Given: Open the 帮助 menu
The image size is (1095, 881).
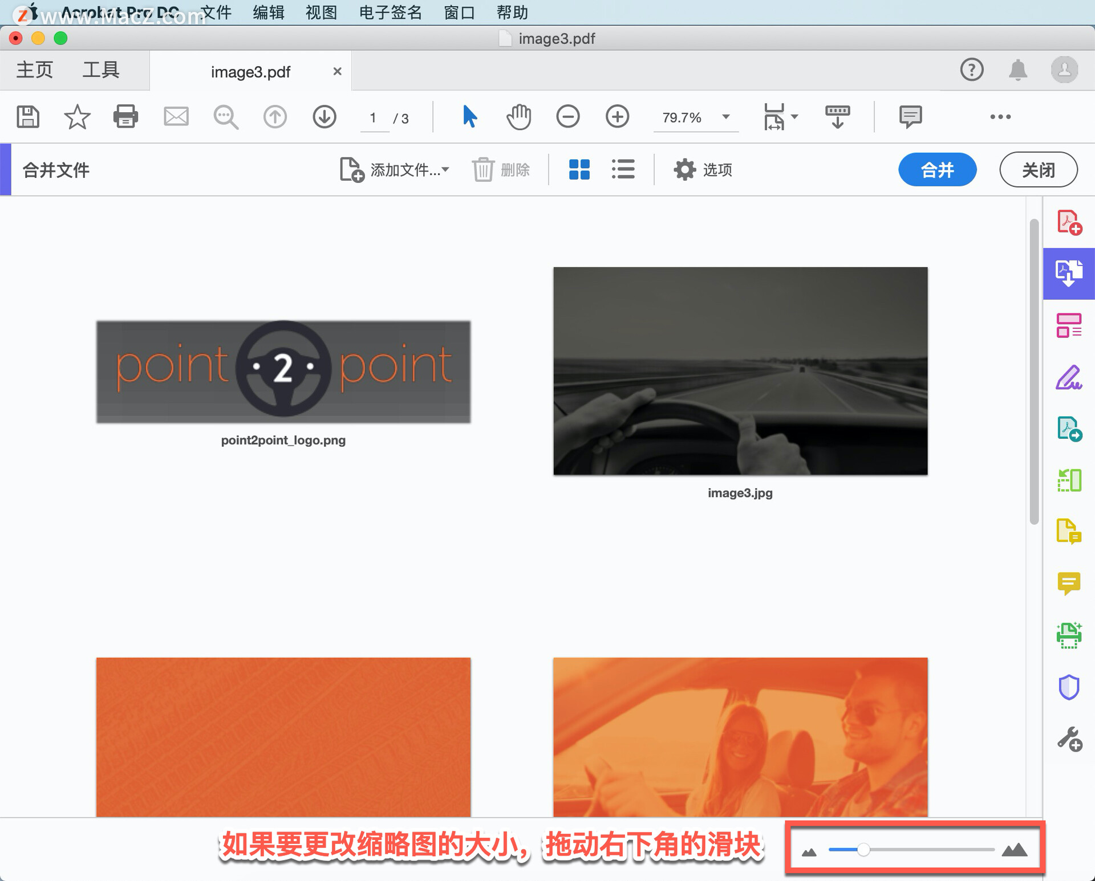Looking at the screenshot, I should click(512, 12).
